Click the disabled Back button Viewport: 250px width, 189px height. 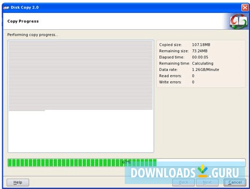point(183,182)
